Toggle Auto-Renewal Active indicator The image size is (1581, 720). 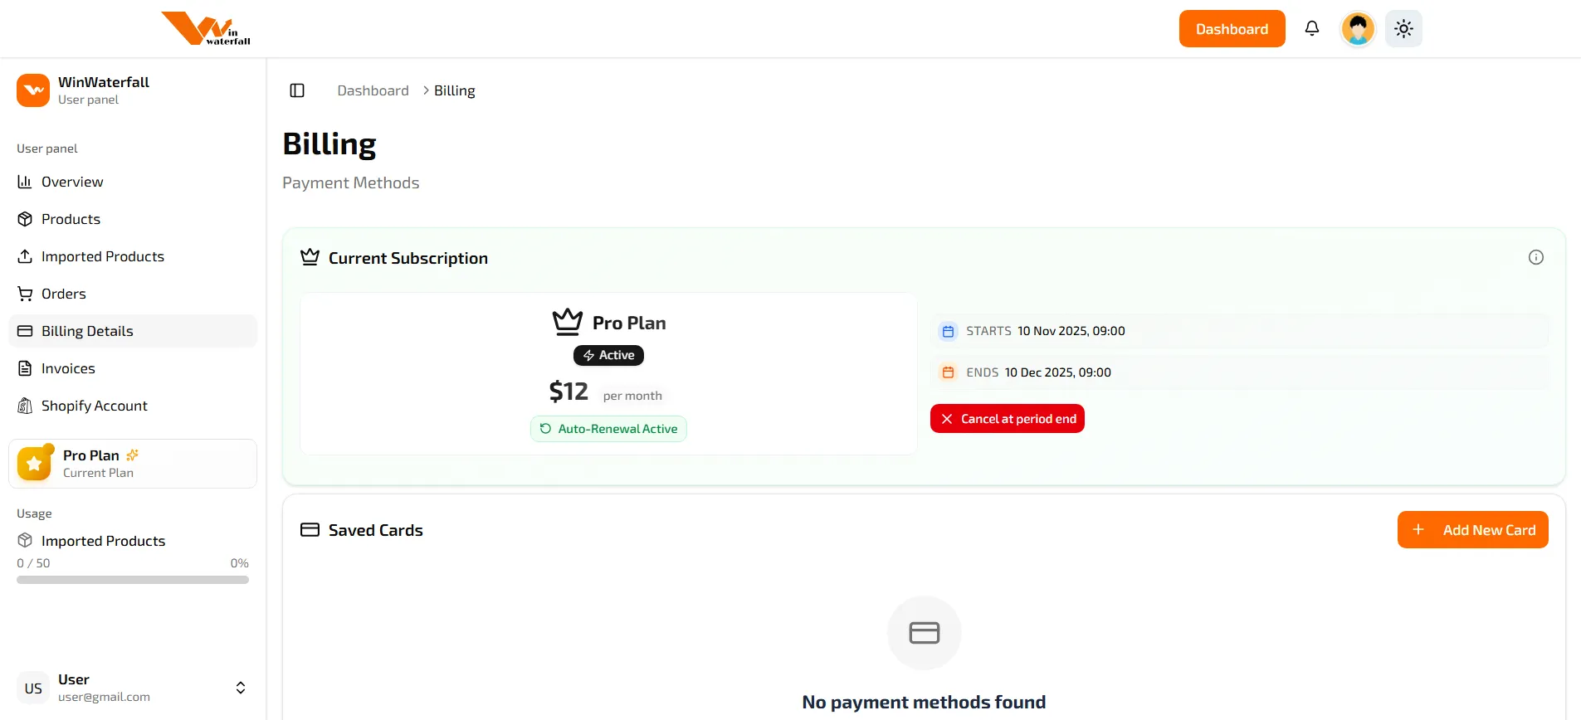point(608,429)
